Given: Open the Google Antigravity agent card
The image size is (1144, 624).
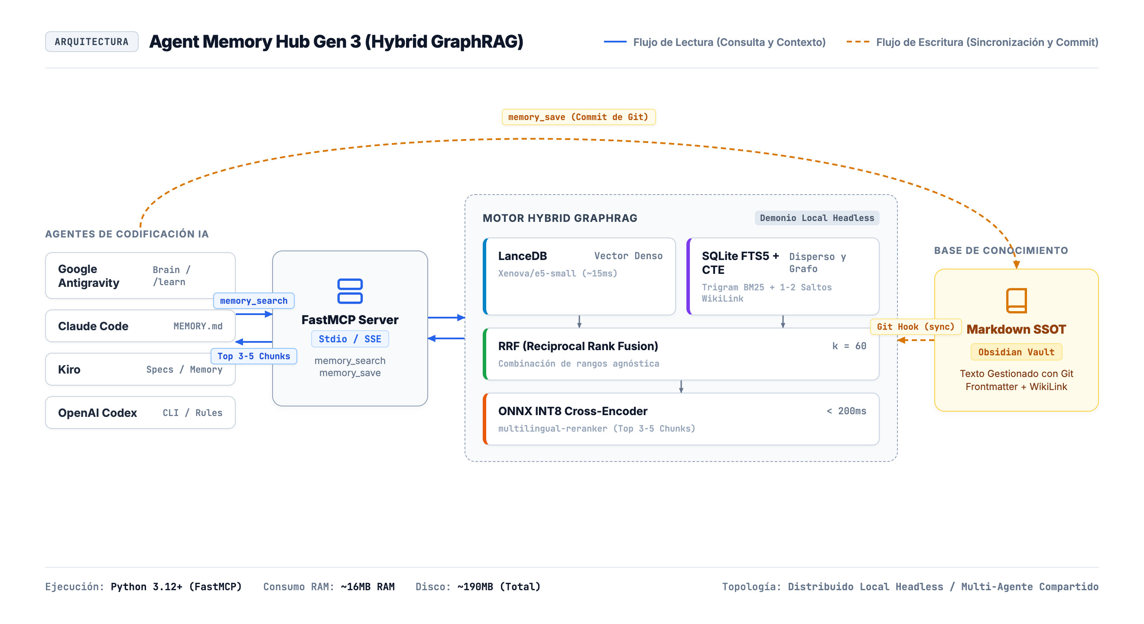Looking at the screenshot, I should [x=140, y=276].
